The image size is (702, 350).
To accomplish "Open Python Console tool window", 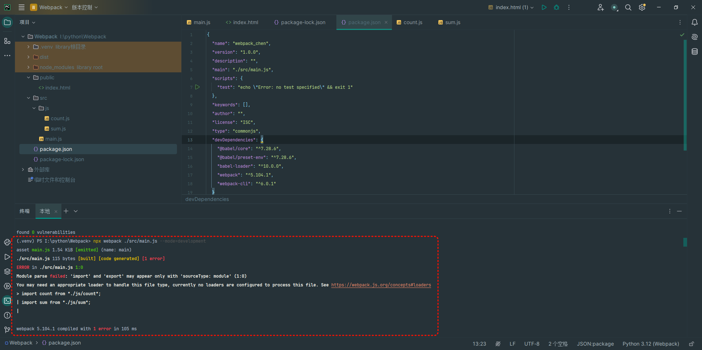I will coord(7,242).
